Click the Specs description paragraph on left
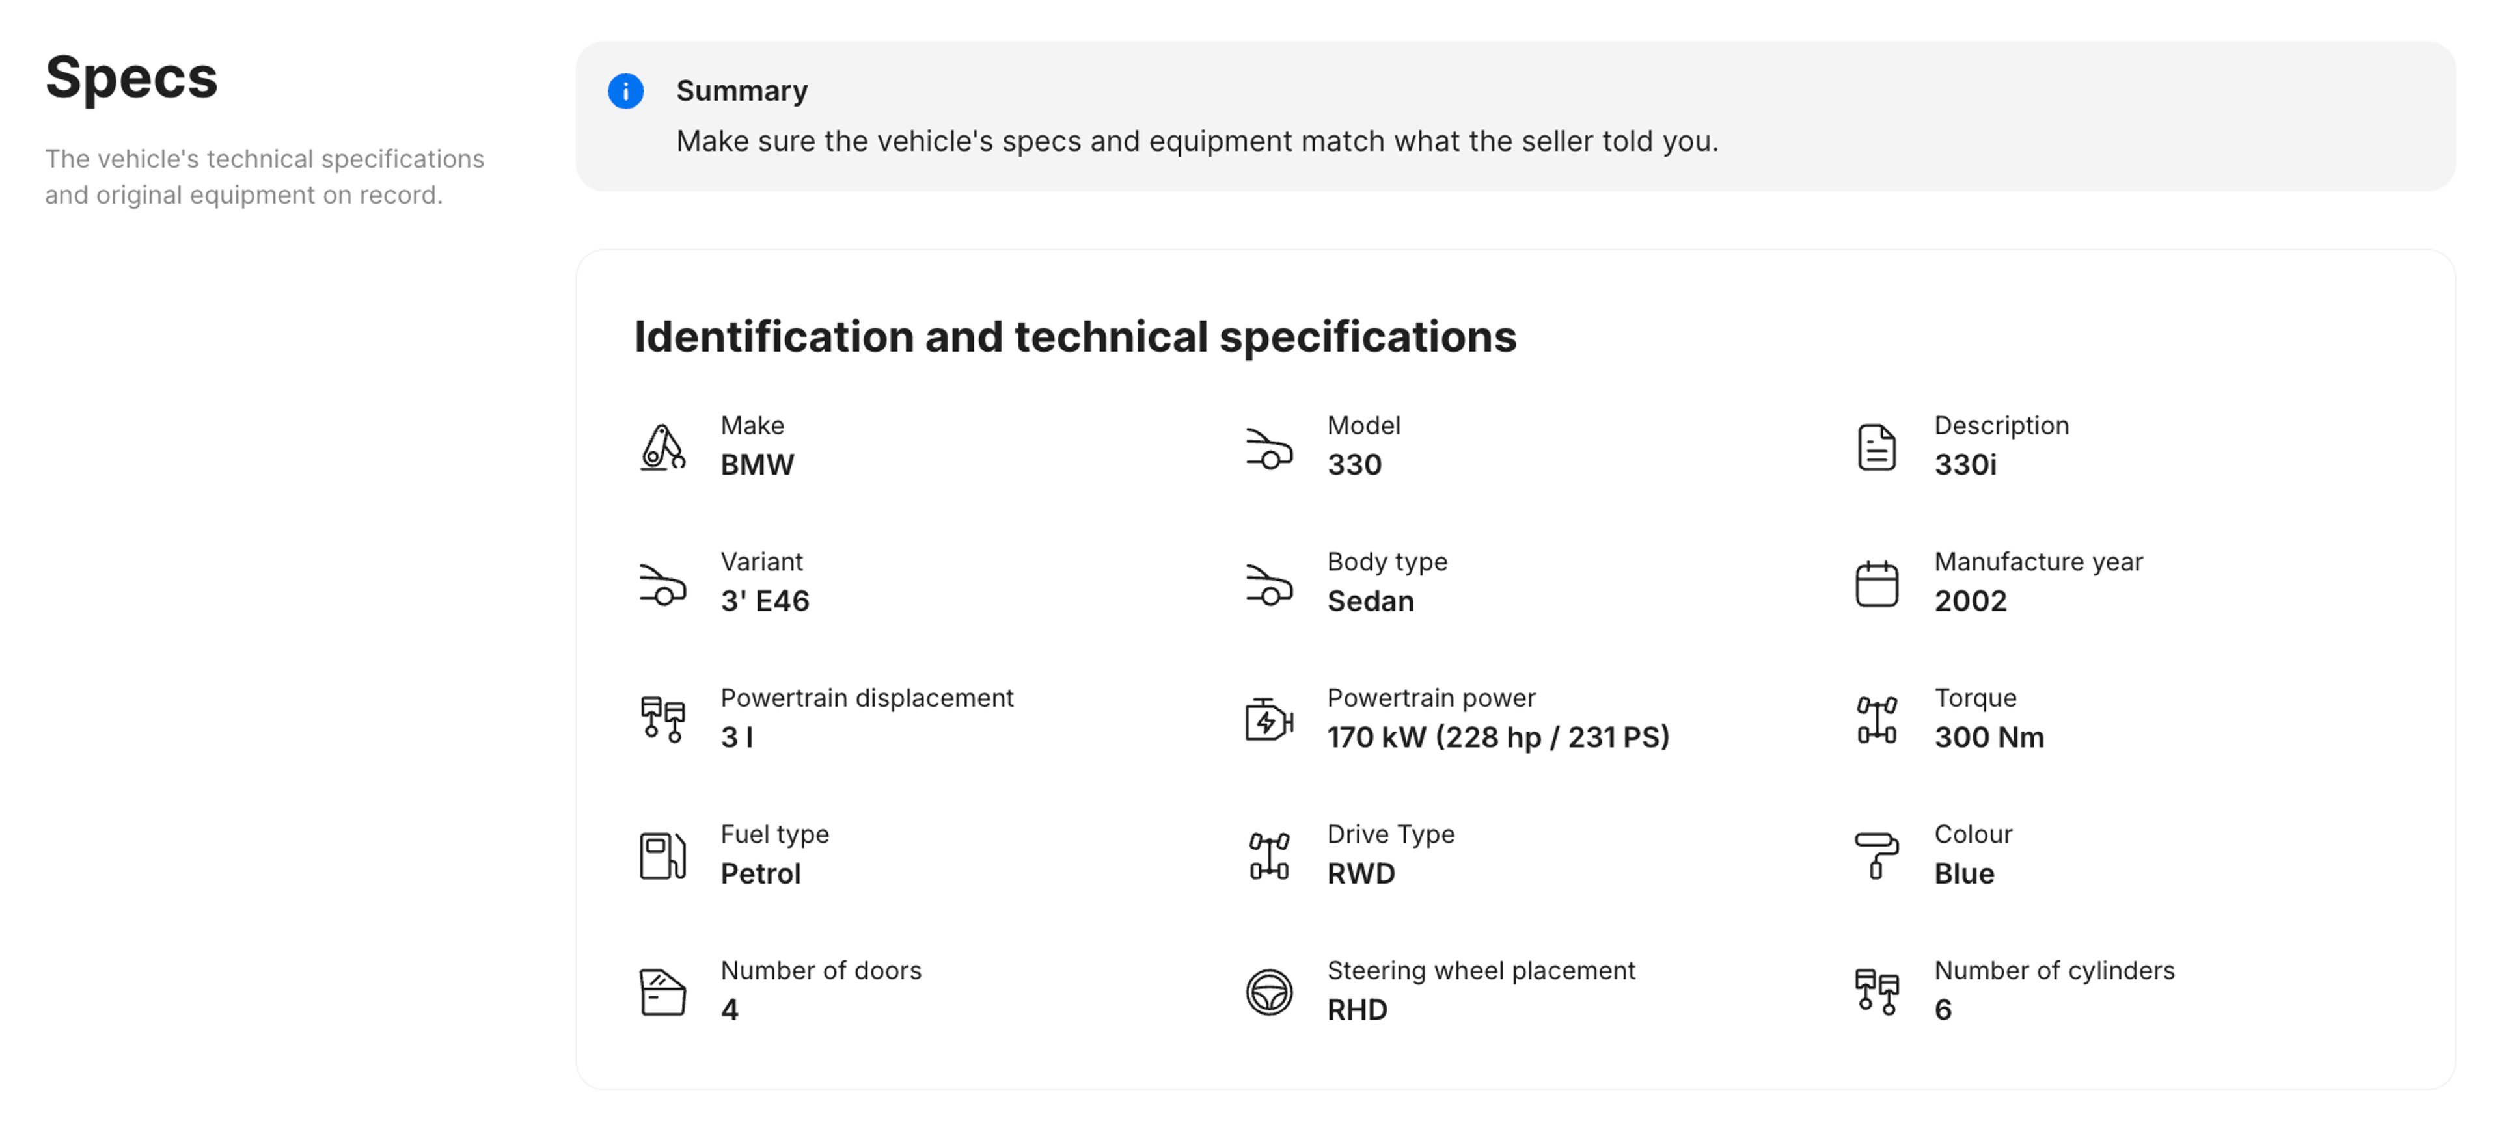This screenshot has height=1134, width=2499. pyautogui.click(x=264, y=176)
